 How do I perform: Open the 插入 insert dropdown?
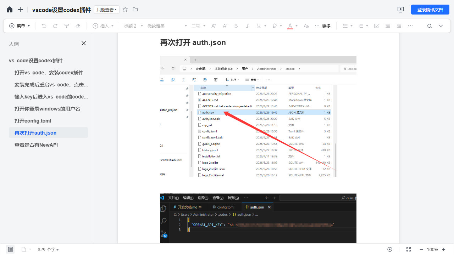103,26
